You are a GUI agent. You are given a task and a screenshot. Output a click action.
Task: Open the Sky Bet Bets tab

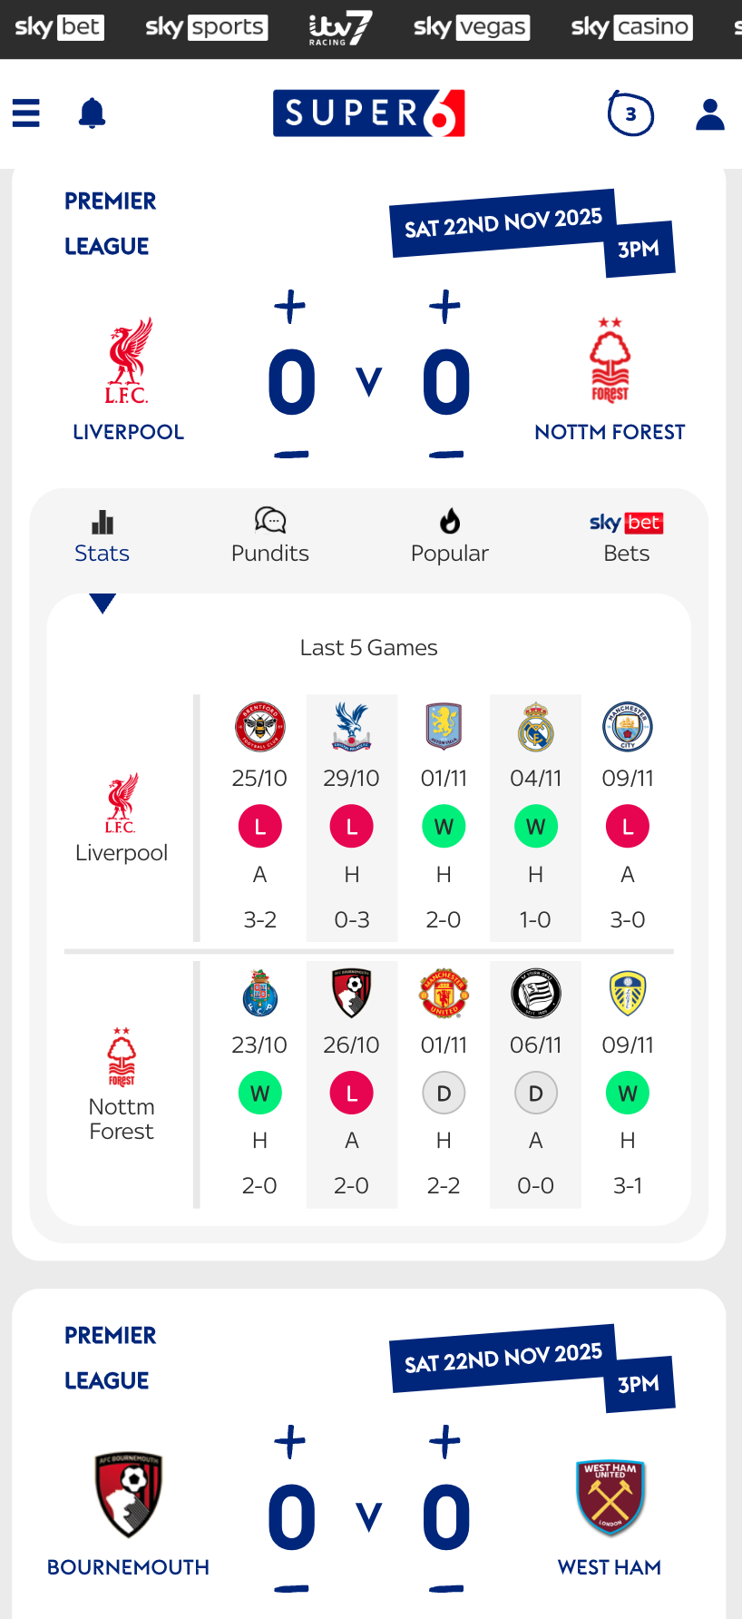[x=626, y=537]
